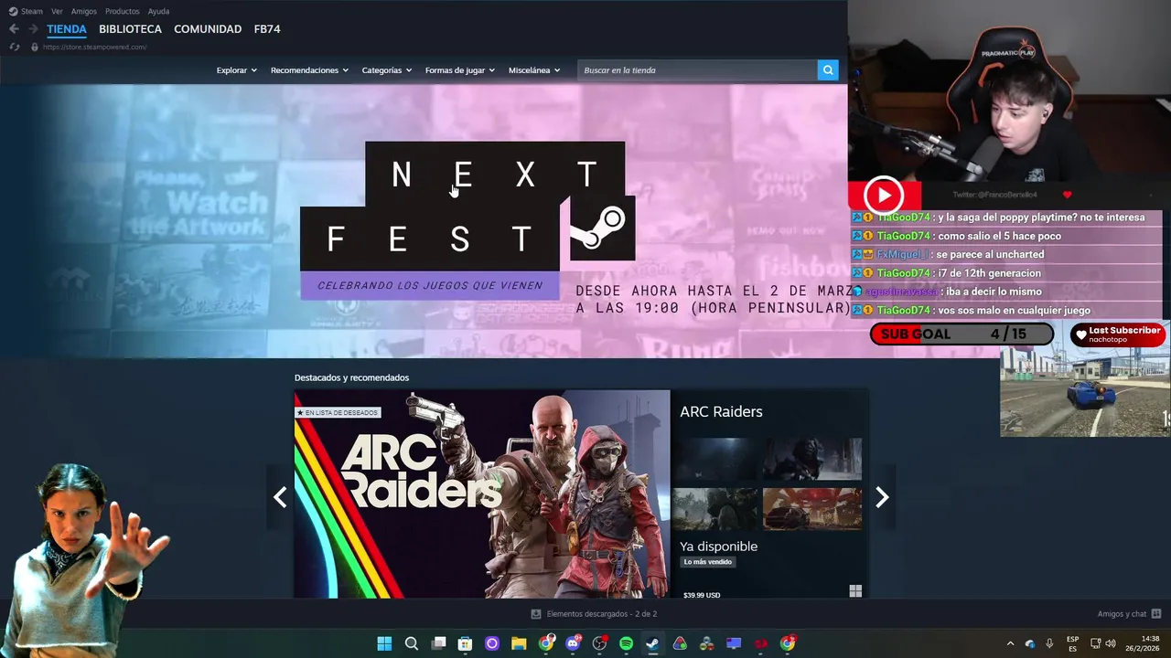Switch to Steam in the taskbar
Viewport: 1171px width, 658px height.
[652, 643]
